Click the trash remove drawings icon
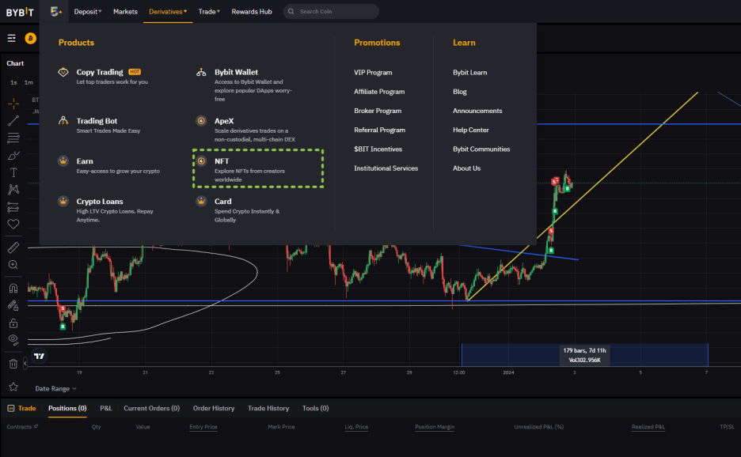The image size is (741, 457). [x=13, y=364]
